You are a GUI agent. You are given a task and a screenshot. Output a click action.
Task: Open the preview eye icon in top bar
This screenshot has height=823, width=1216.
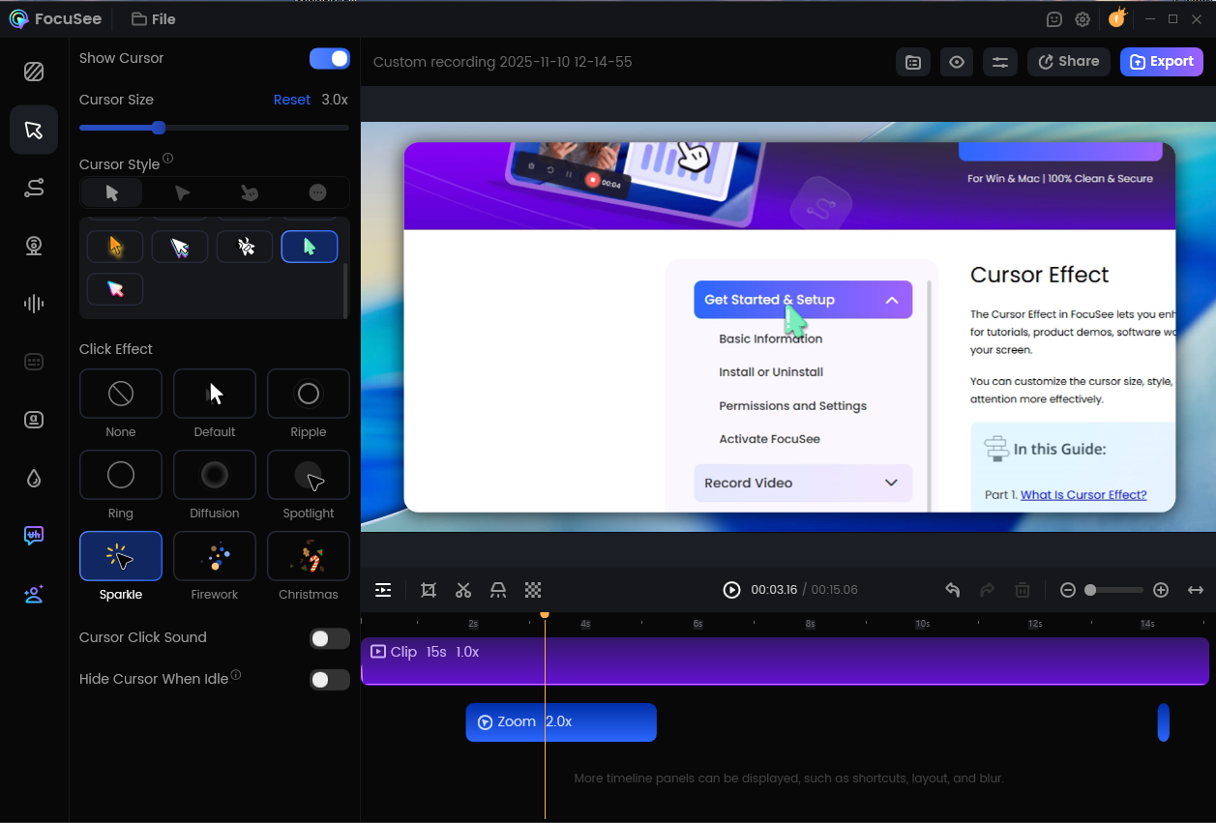click(957, 62)
